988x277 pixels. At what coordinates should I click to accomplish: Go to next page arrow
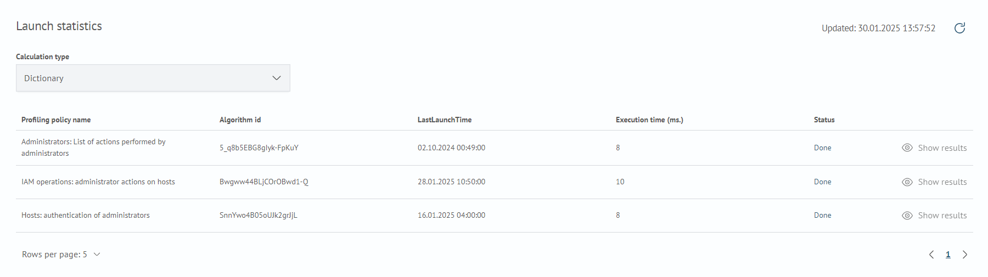click(x=965, y=255)
